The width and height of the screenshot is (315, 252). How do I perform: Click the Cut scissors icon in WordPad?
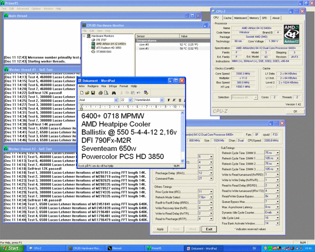coord(122,93)
